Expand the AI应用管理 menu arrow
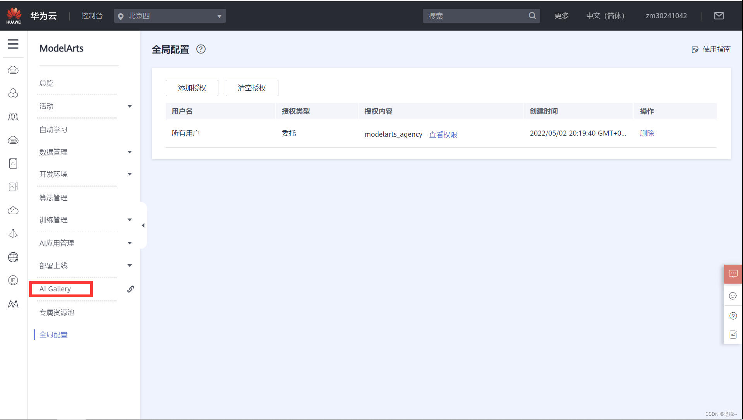This screenshot has width=743, height=420. 130,243
